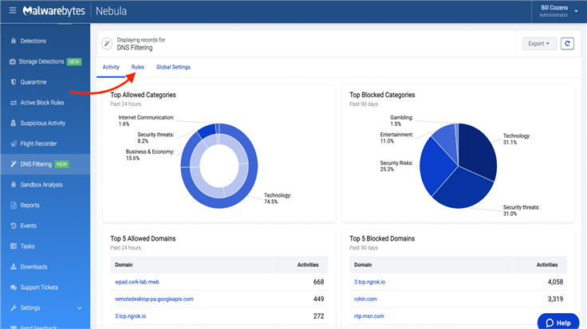The height and width of the screenshot is (329, 587).
Task: Click the Events history icon
Action: pos(14,225)
